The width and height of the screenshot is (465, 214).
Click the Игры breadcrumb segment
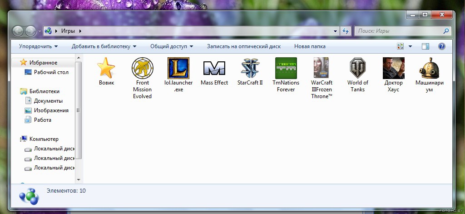68,31
